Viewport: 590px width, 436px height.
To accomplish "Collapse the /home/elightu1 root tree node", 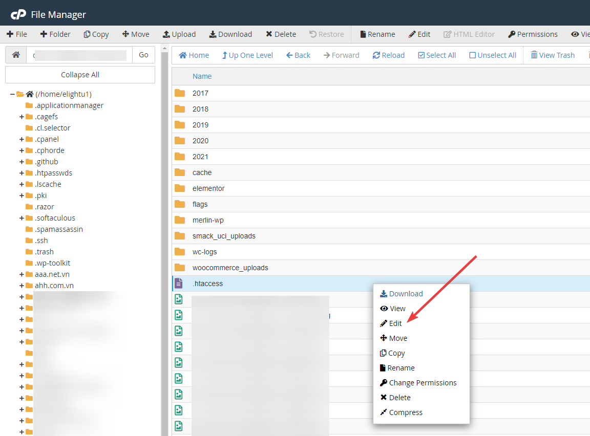I will click(12, 94).
